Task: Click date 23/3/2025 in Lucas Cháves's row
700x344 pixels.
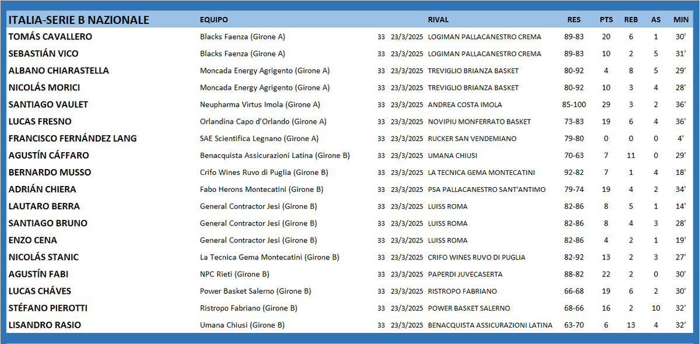Action: coord(407,290)
